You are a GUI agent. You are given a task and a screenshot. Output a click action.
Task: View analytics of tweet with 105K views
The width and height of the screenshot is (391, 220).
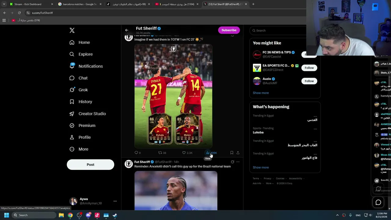point(211,153)
